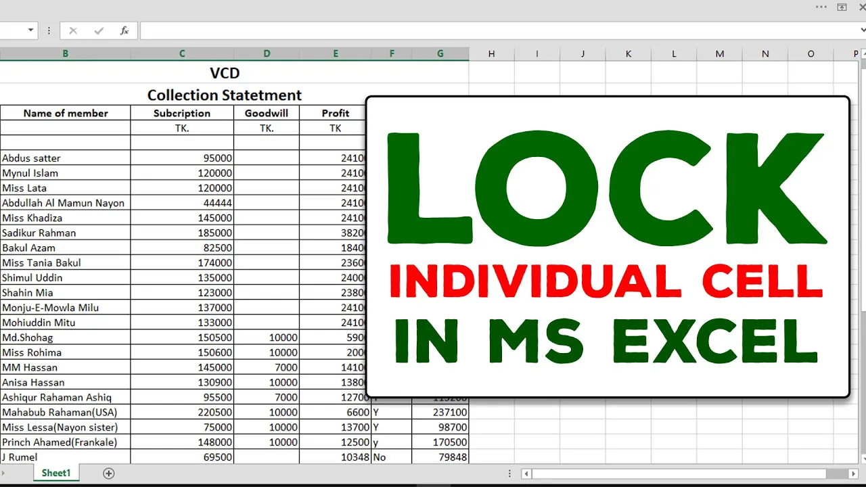Select the 'Miss Rohima' cell
Viewport: 866px width, 487px height.
[66, 352]
